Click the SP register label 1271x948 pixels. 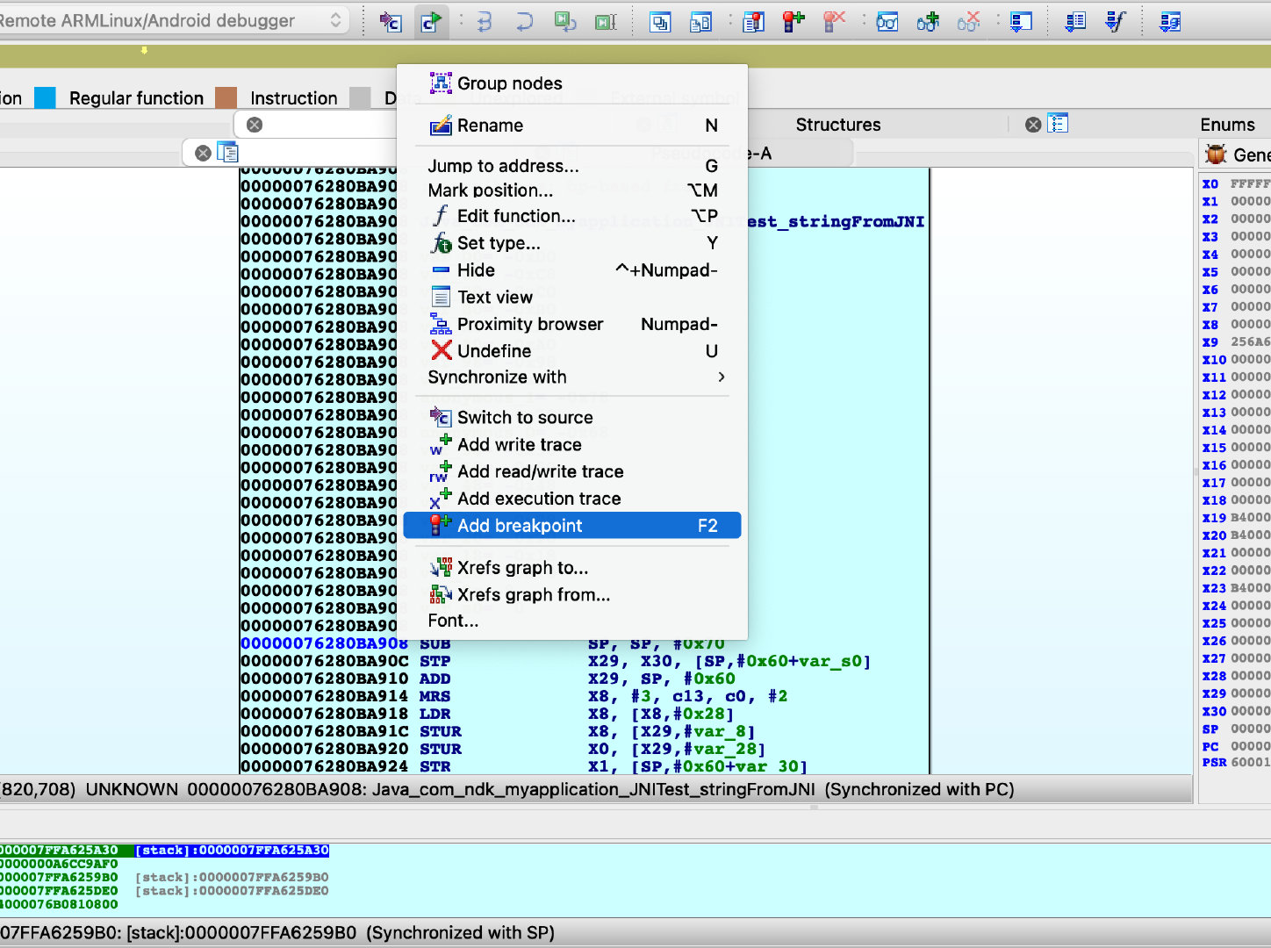1210,729
